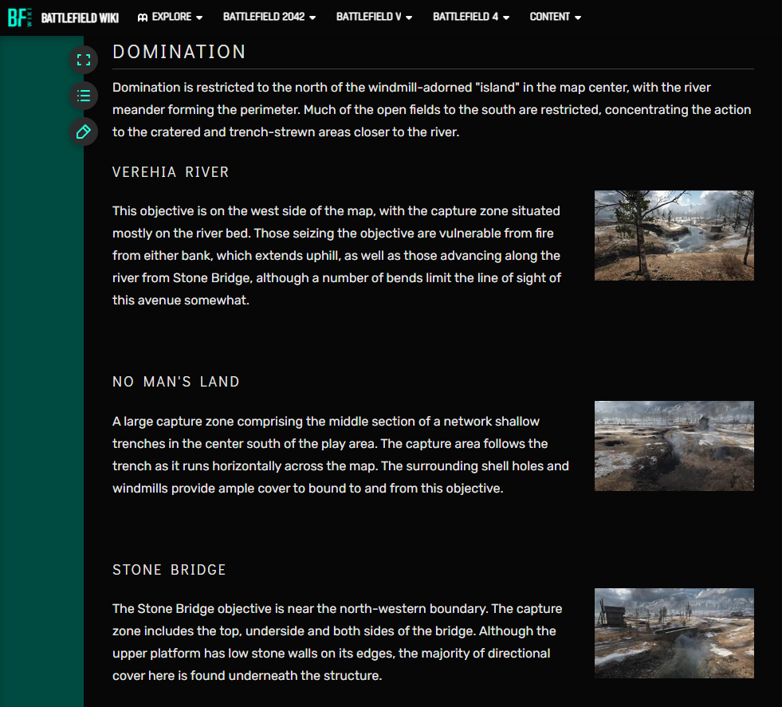
Task: Click the Explore book icon
Action: 143,18
